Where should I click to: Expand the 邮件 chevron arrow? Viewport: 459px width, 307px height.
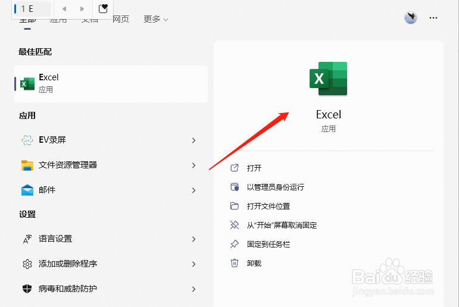pos(193,190)
